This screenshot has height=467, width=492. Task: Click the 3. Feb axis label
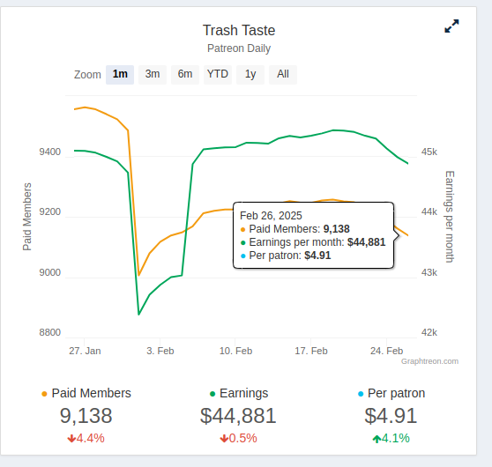point(160,351)
